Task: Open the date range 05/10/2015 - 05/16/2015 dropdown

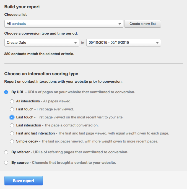Action: [x=123, y=43]
